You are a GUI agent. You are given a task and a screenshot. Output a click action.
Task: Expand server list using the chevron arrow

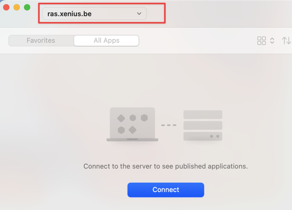[x=139, y=14]
